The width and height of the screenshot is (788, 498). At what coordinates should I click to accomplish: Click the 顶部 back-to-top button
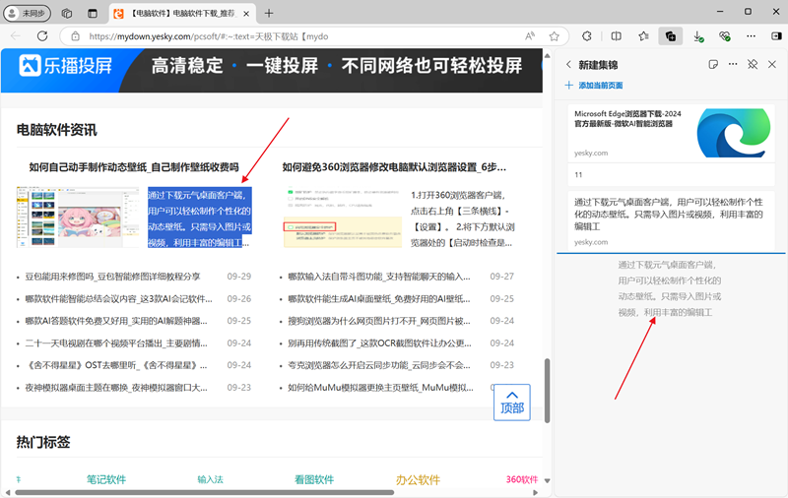(512, 403)
